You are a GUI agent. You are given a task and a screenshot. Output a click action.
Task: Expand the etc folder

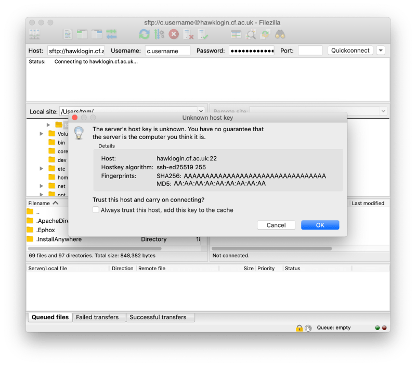coord(42,168)
